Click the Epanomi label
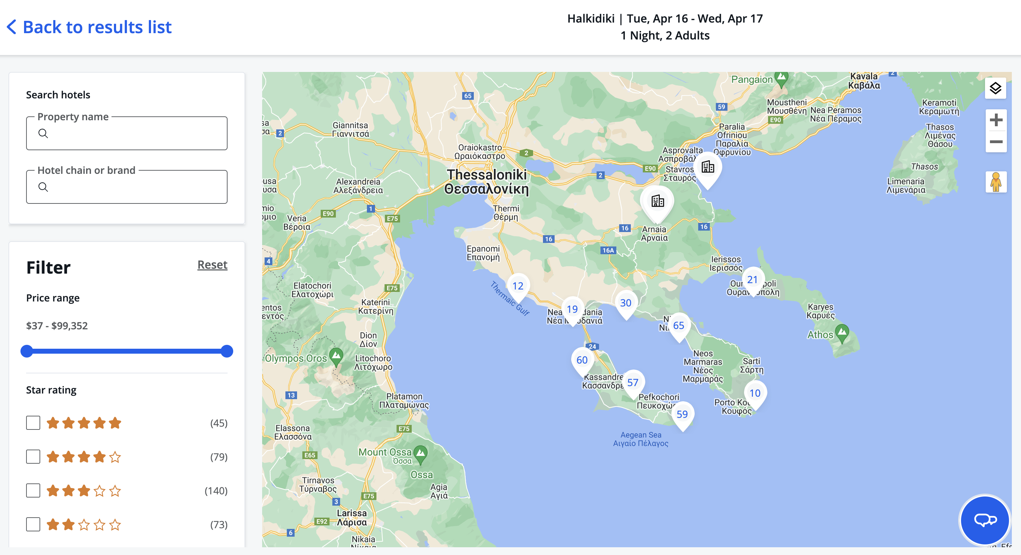The height and width of the screenshot is (555, 1021). tap(483, 253)
